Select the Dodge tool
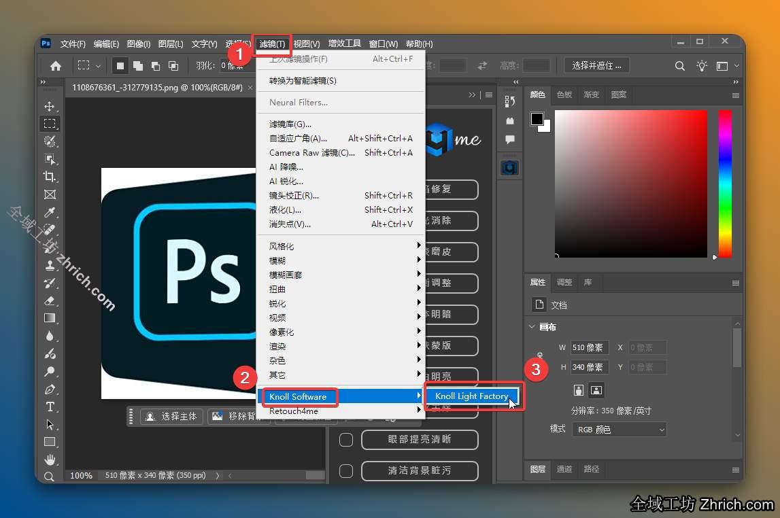780x518 pixels. [49, 371]
